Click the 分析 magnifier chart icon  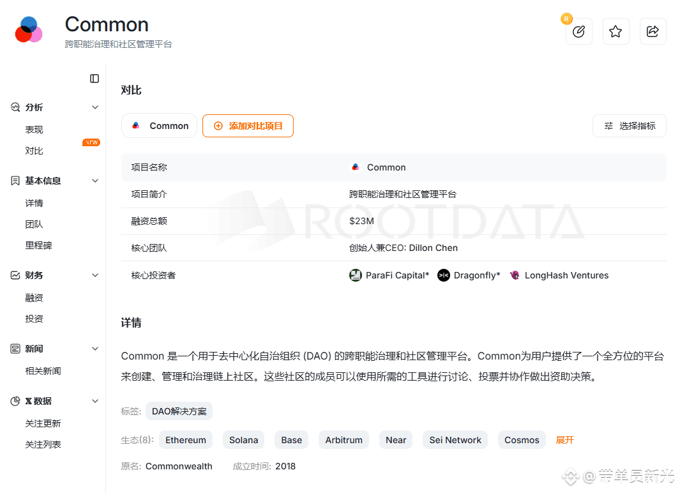tap(15, 107)
